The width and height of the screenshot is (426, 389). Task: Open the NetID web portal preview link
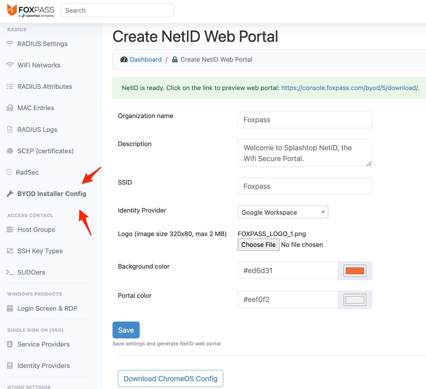pos(349,88)
